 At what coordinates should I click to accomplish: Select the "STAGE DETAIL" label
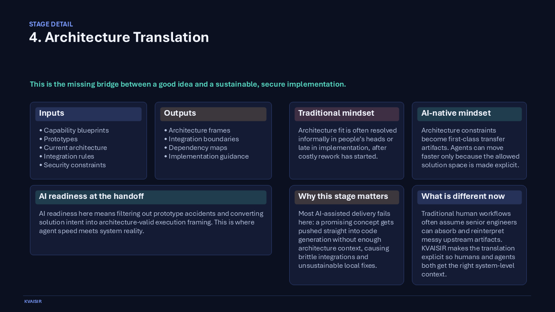click(51, 24)
